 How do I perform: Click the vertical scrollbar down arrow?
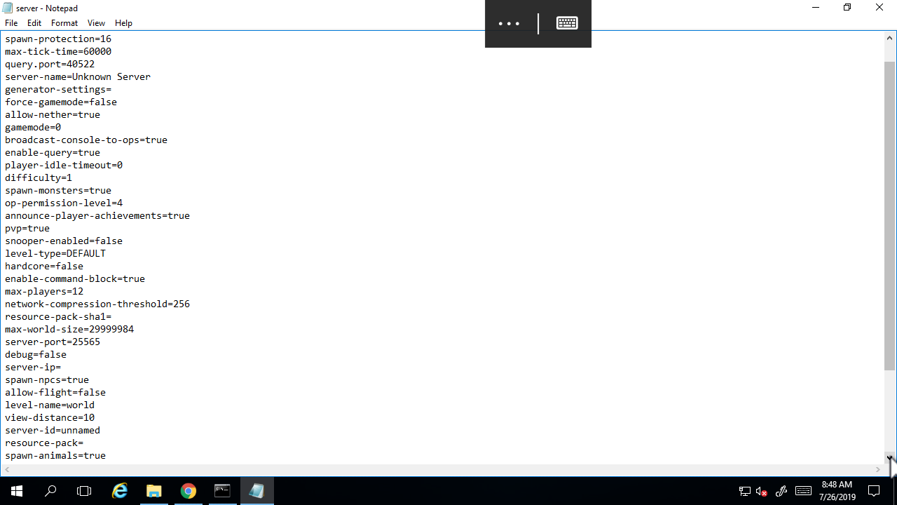pos(890,458)
